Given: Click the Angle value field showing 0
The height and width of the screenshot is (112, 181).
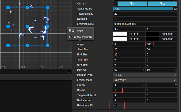Looking at the screenshot, I should [x=129, y=44].
